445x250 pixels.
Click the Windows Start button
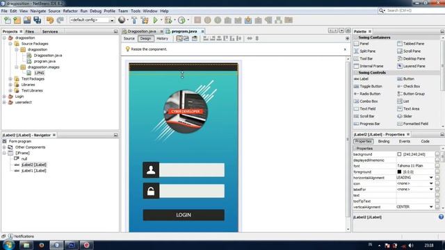click(x=9, y=245)
